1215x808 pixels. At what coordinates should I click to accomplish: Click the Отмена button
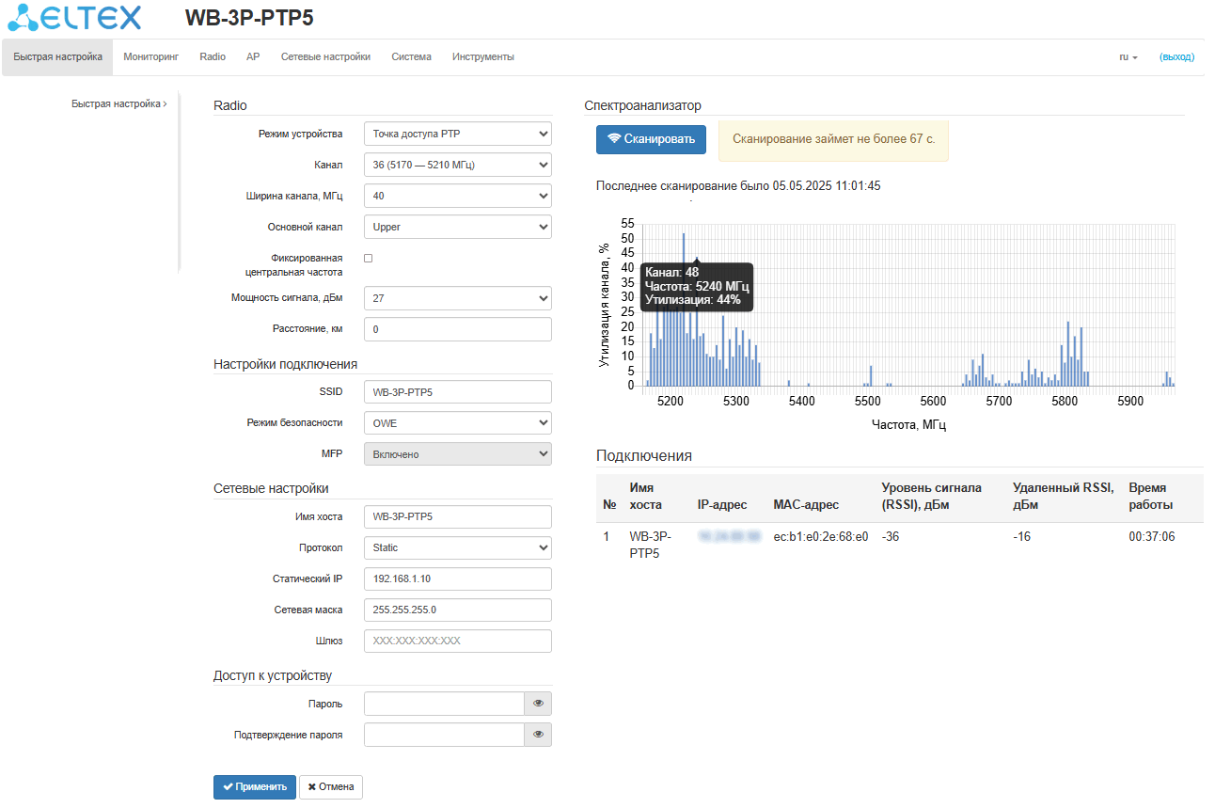331,787
